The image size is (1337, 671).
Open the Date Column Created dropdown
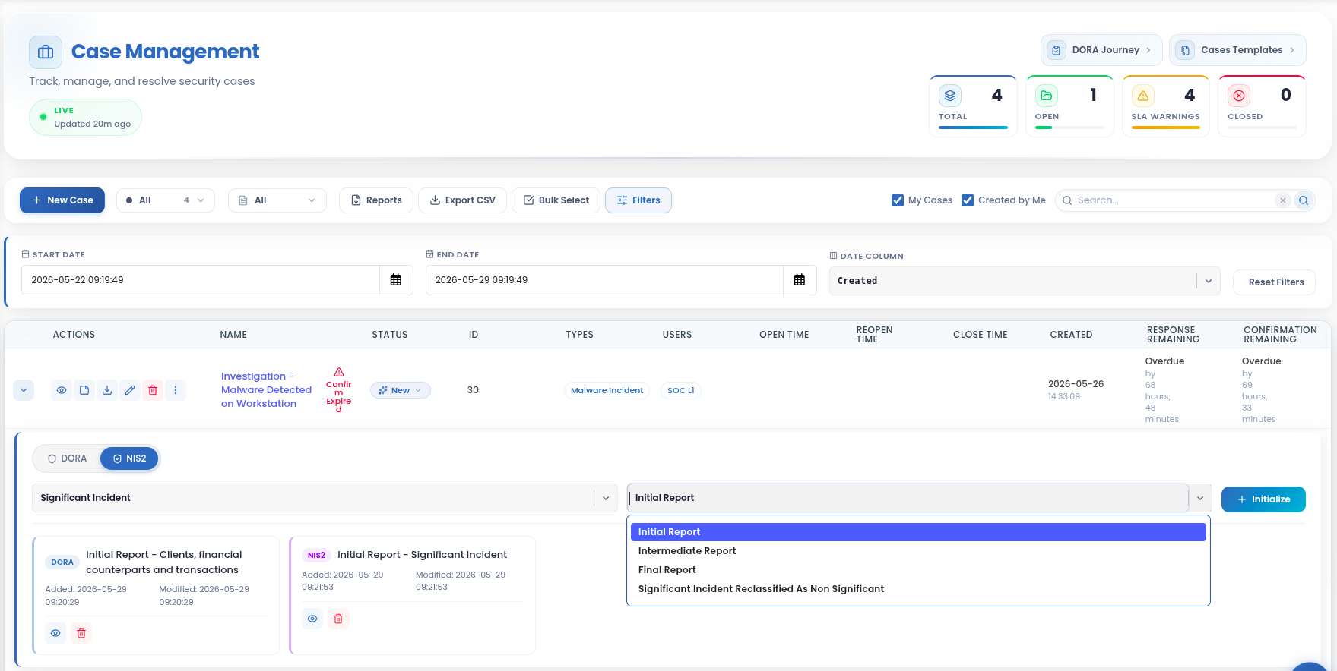click(x=1025, y=281)
